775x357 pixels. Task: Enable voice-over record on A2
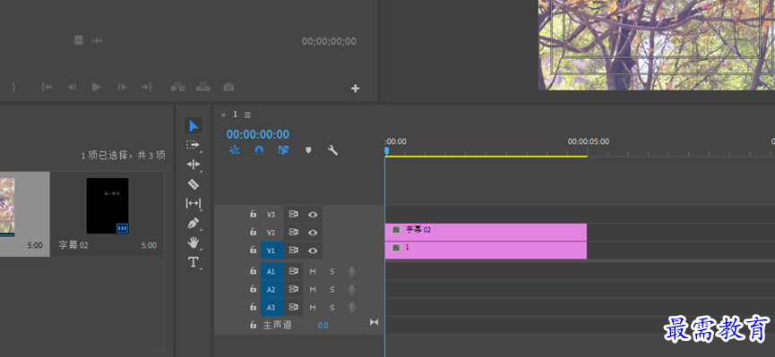tap(351, 289)
